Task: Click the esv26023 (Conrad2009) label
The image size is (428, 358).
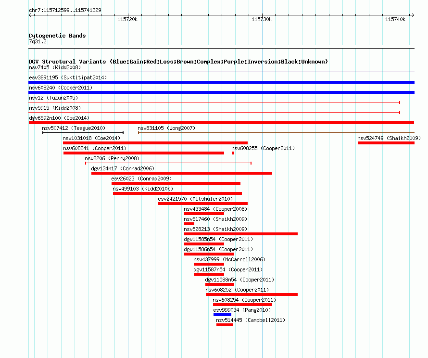Action: [141, 179]
